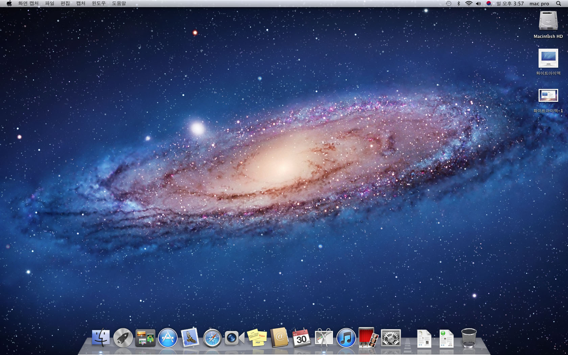
Task: Launch Safari from the Dock
Action: 212,338
